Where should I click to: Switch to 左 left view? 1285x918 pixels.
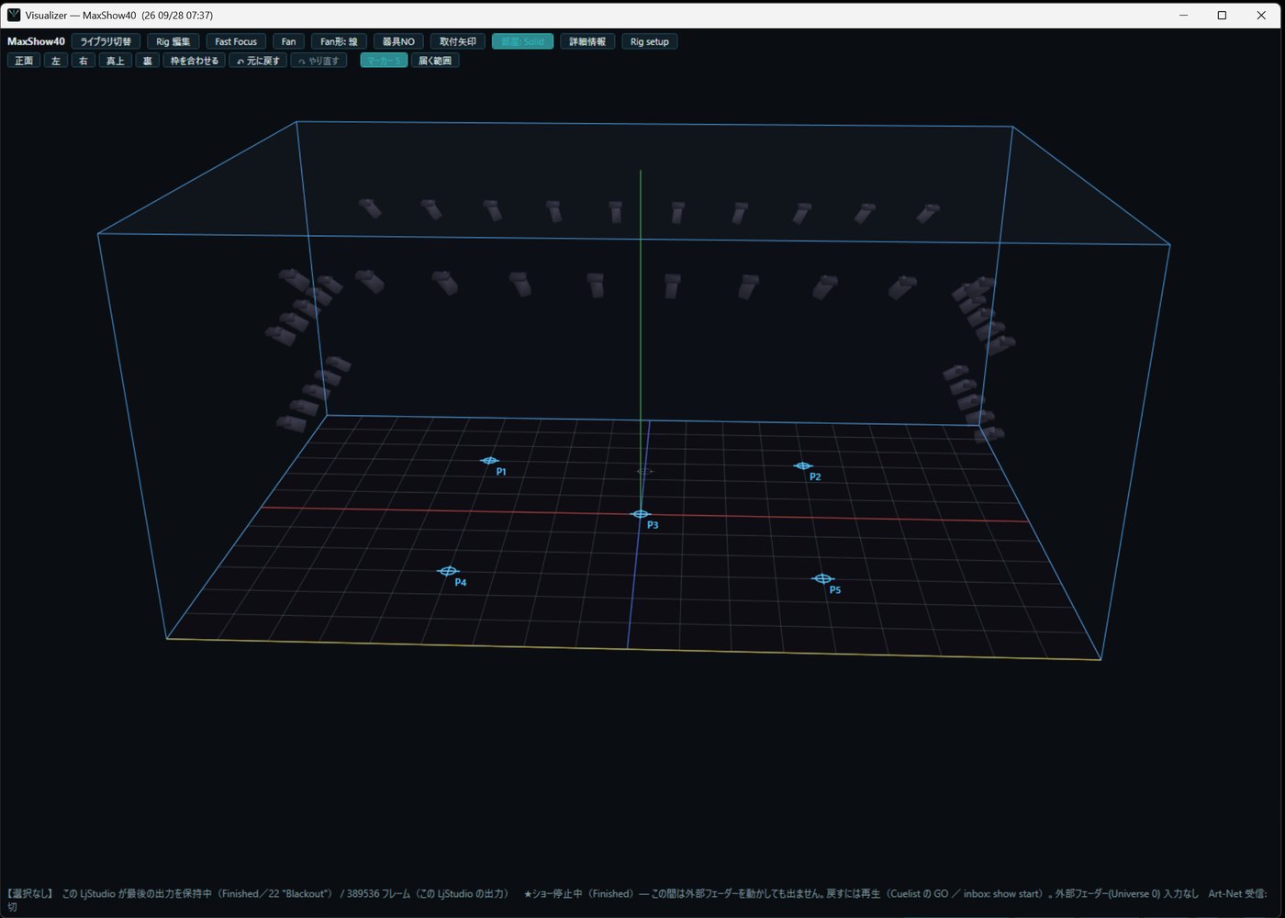[56, 61]
